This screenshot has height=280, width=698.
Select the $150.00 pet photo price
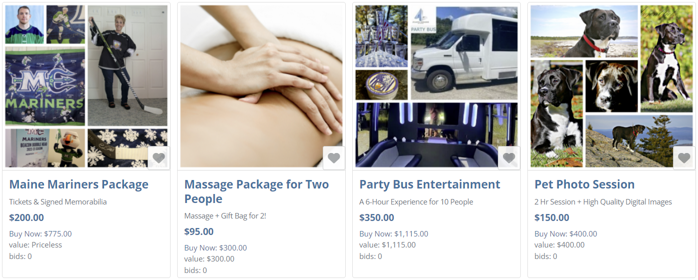pyautogui.click(x=552, y=217)
